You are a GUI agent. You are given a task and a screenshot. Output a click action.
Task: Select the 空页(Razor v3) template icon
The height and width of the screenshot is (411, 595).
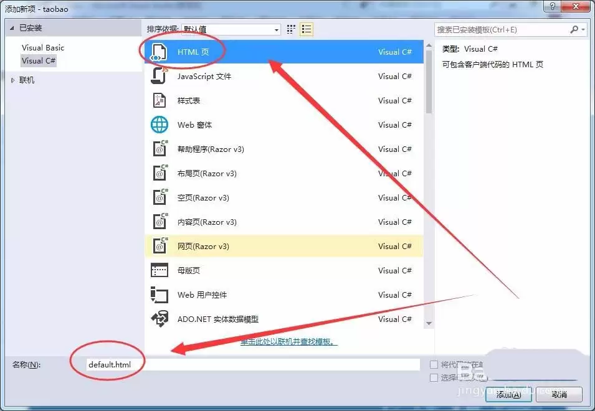coord(159,197)
